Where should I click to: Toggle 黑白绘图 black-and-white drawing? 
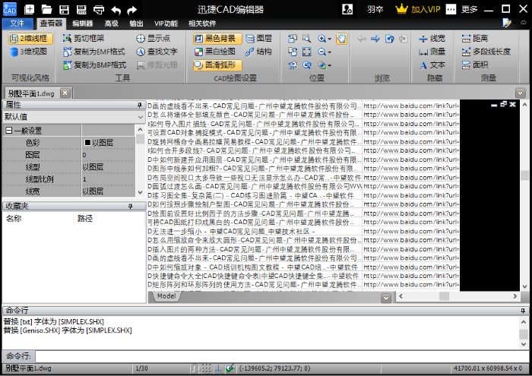[x=215, y=52]
